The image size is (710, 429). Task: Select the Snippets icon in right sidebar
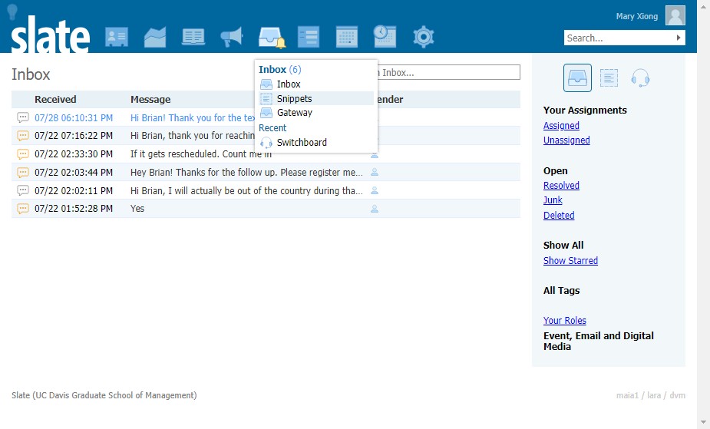(x=609, y=78)
